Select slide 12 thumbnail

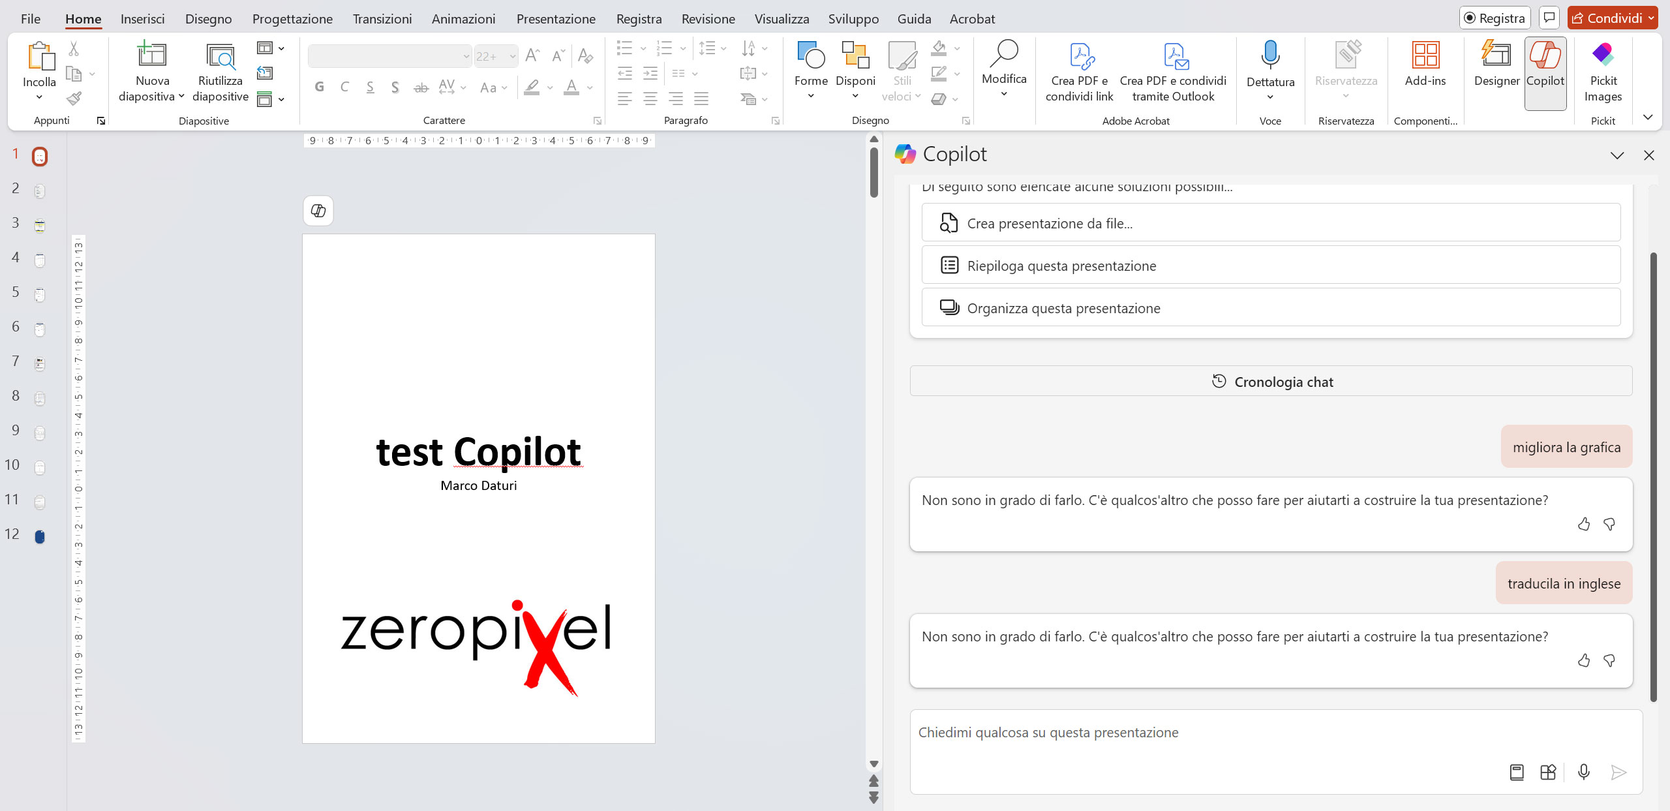click(40, 536)
